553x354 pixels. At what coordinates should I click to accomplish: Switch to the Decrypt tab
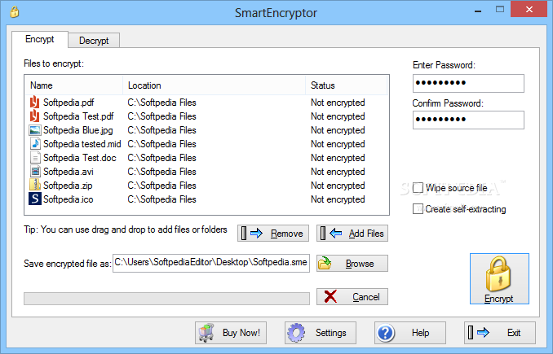[94, 41]
